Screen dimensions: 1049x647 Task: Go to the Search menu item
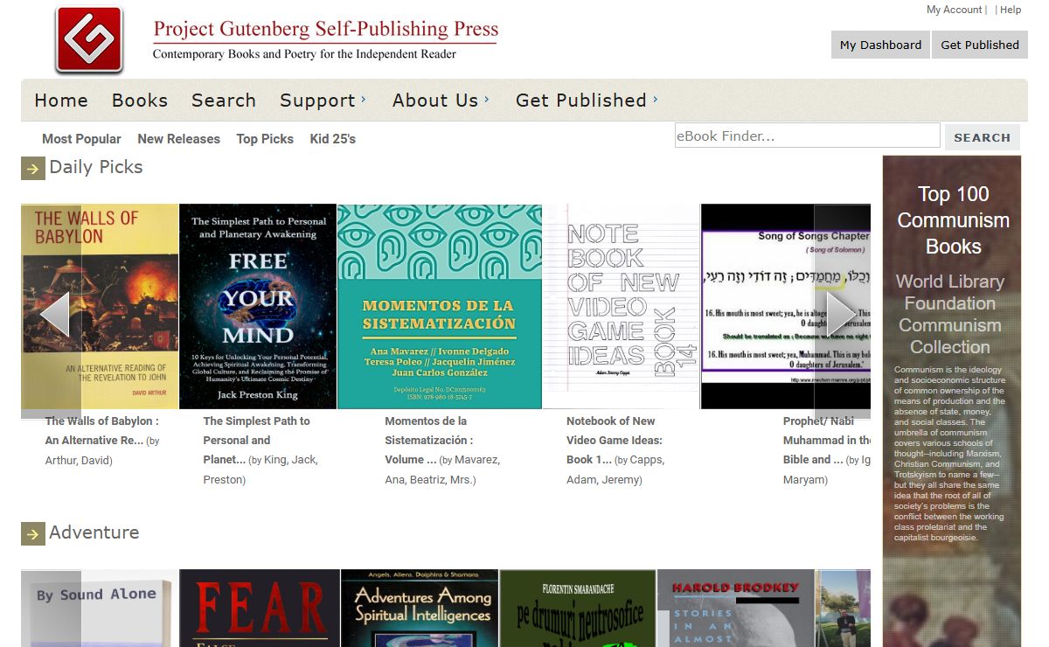[x=224, y=101]
